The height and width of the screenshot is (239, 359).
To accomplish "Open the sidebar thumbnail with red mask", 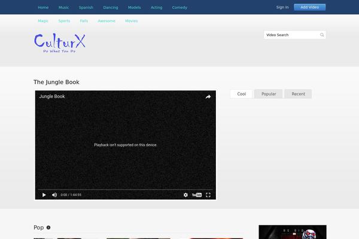I will [293, 232].
